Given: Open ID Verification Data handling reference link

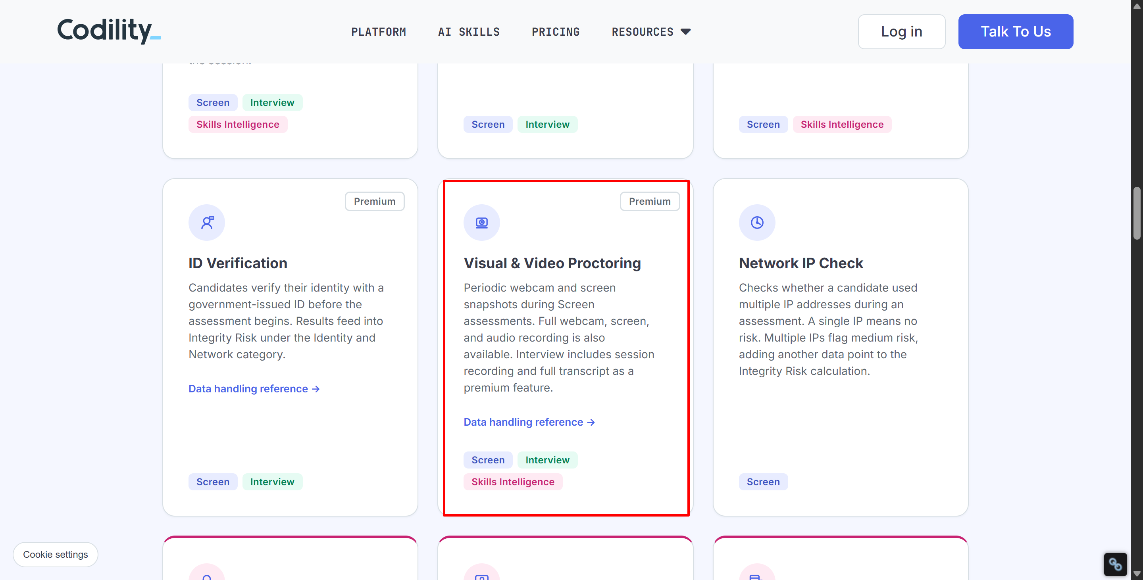Looking at the screenshot, I should [254, 388].
